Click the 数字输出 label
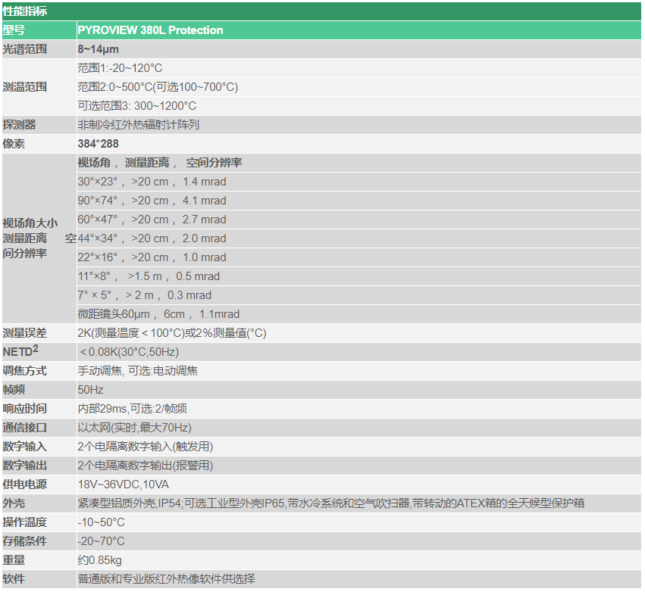The image size is (645, 592). (x=25, y=465)
